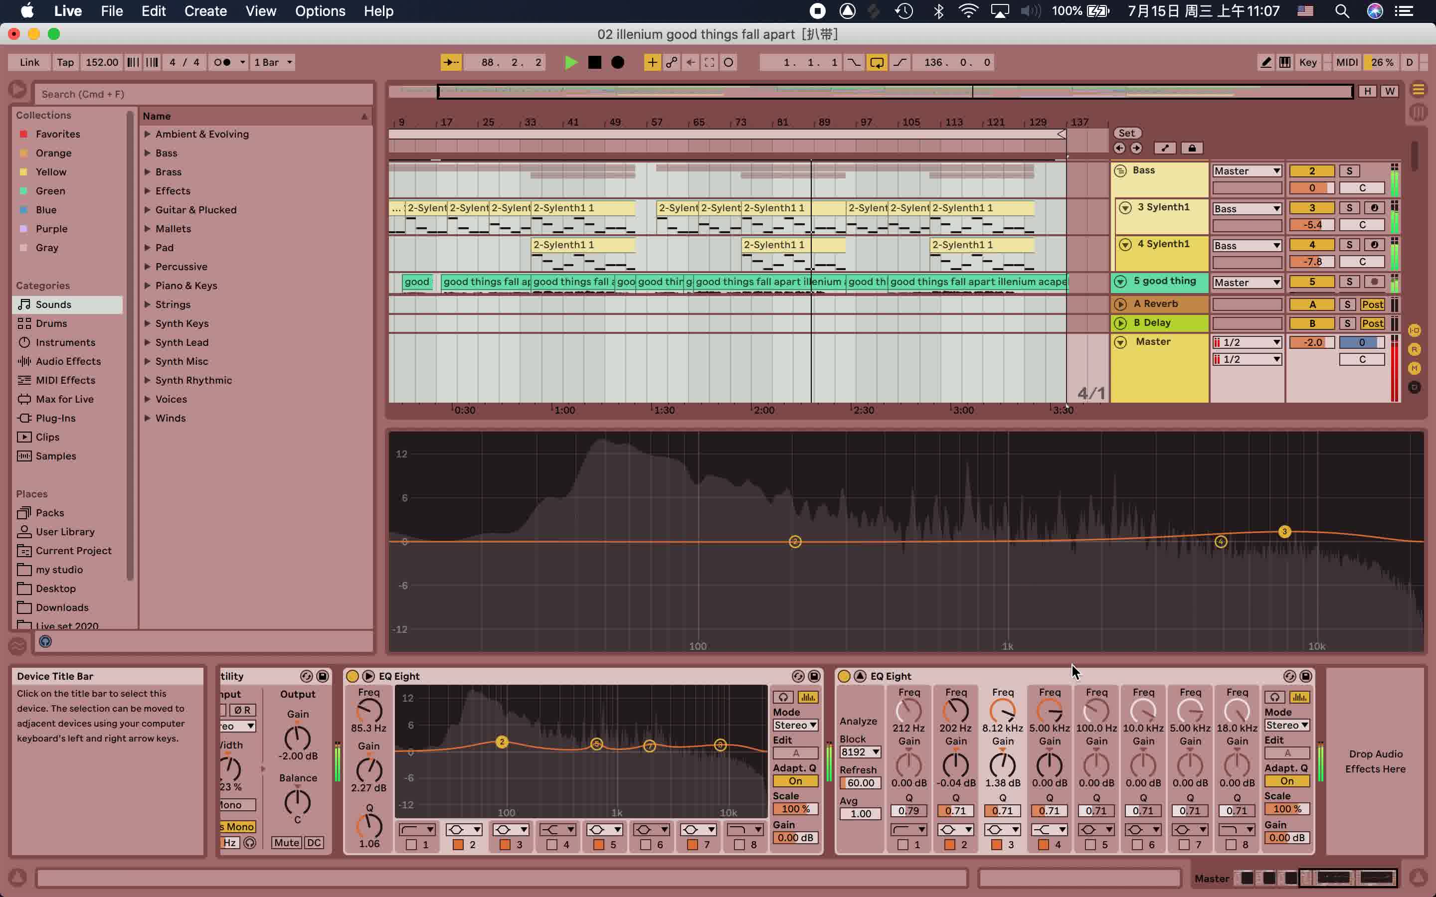Open the File menu
1436x897 pixels.
[x=112, y=10]
